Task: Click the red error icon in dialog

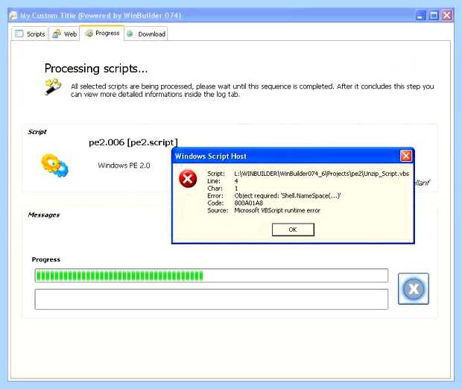Action: (x=188, y=179)
